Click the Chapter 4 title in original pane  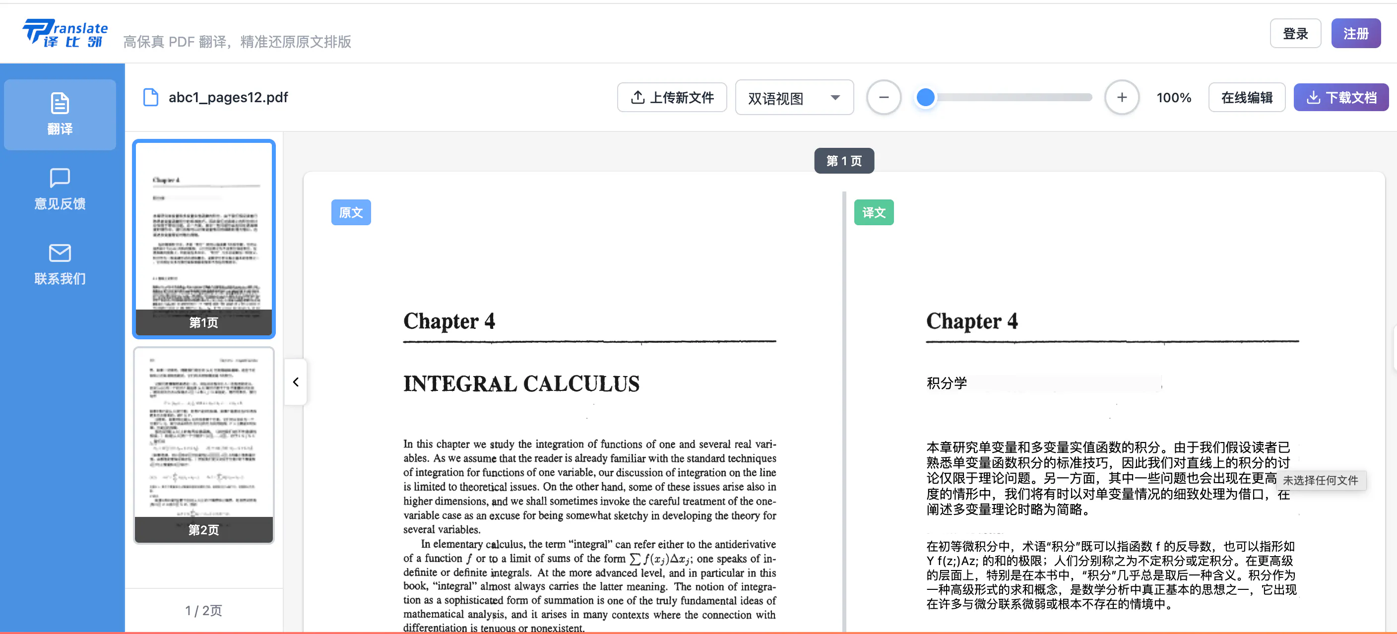449,320
